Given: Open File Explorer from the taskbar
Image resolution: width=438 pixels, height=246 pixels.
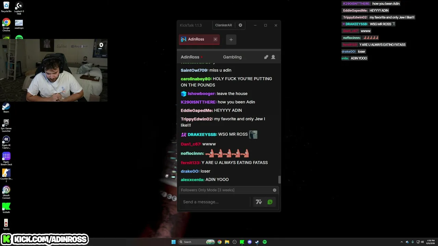Looking at the screenshot, I should pos(227,242).
